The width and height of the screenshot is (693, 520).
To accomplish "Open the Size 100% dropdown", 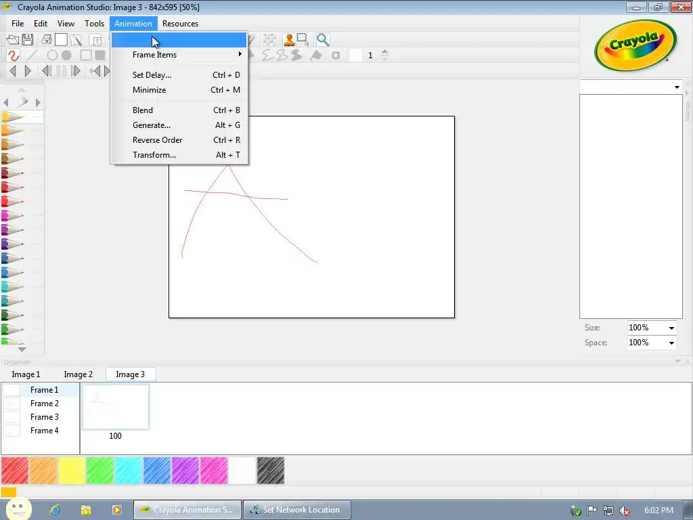I will [x=671, y=328].
